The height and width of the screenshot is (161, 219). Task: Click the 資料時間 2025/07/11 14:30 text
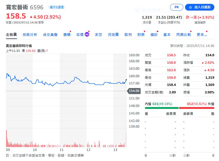192,46
